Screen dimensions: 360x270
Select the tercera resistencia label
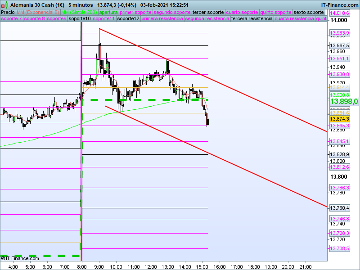pos(252,19)
